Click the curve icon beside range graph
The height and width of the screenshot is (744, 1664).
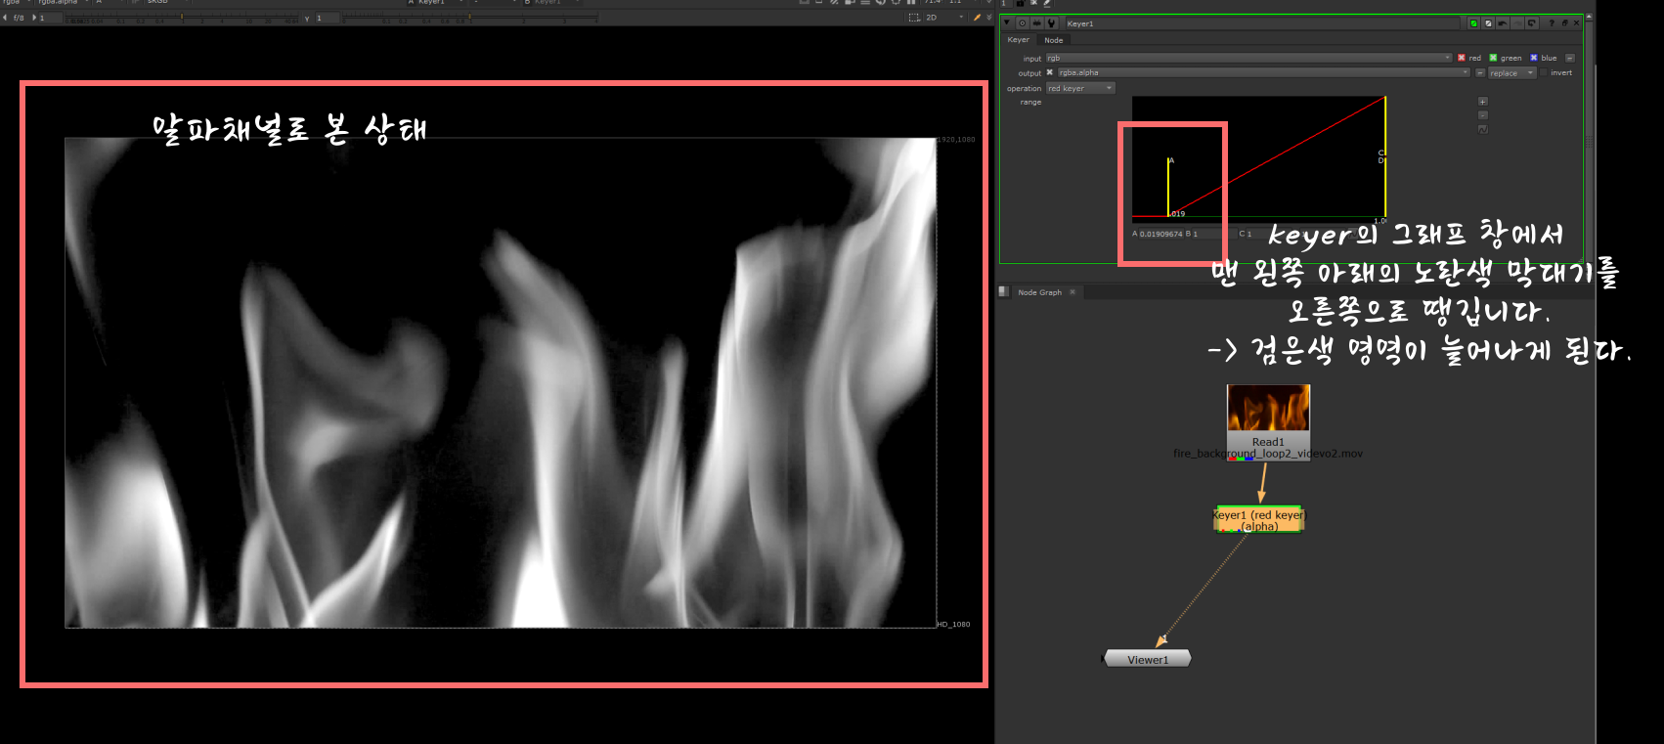[1482, 129]
